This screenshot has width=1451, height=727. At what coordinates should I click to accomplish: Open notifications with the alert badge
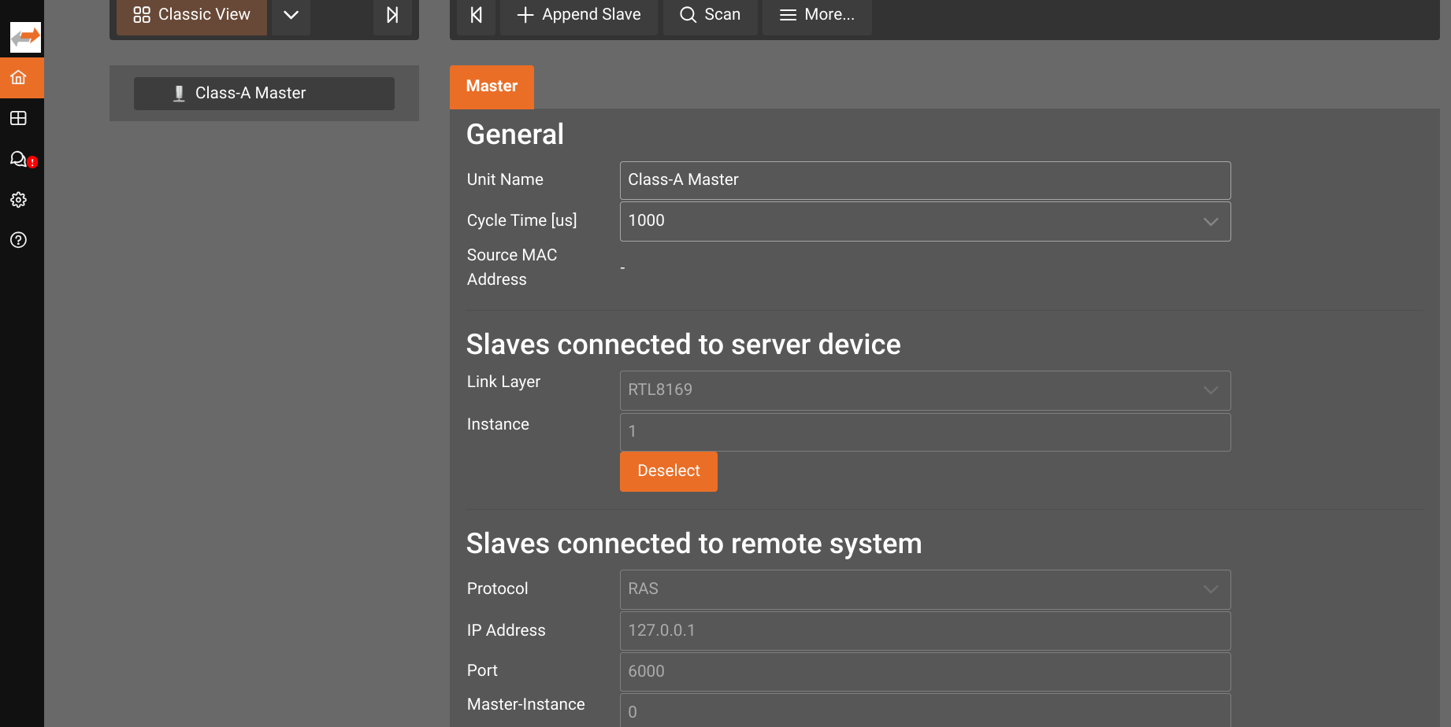(20, 159)
